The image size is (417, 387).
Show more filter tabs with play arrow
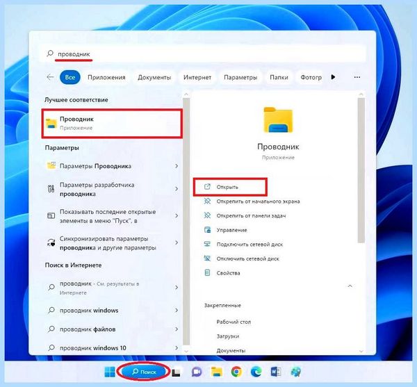[x=333, y=77]
